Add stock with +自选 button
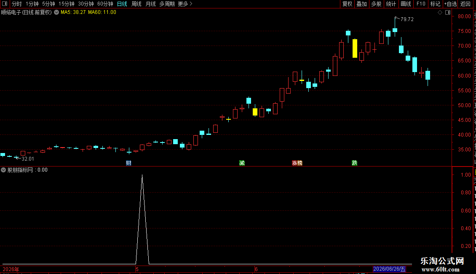476x274 pixels. pyautogui.click(x=450, y=4)
